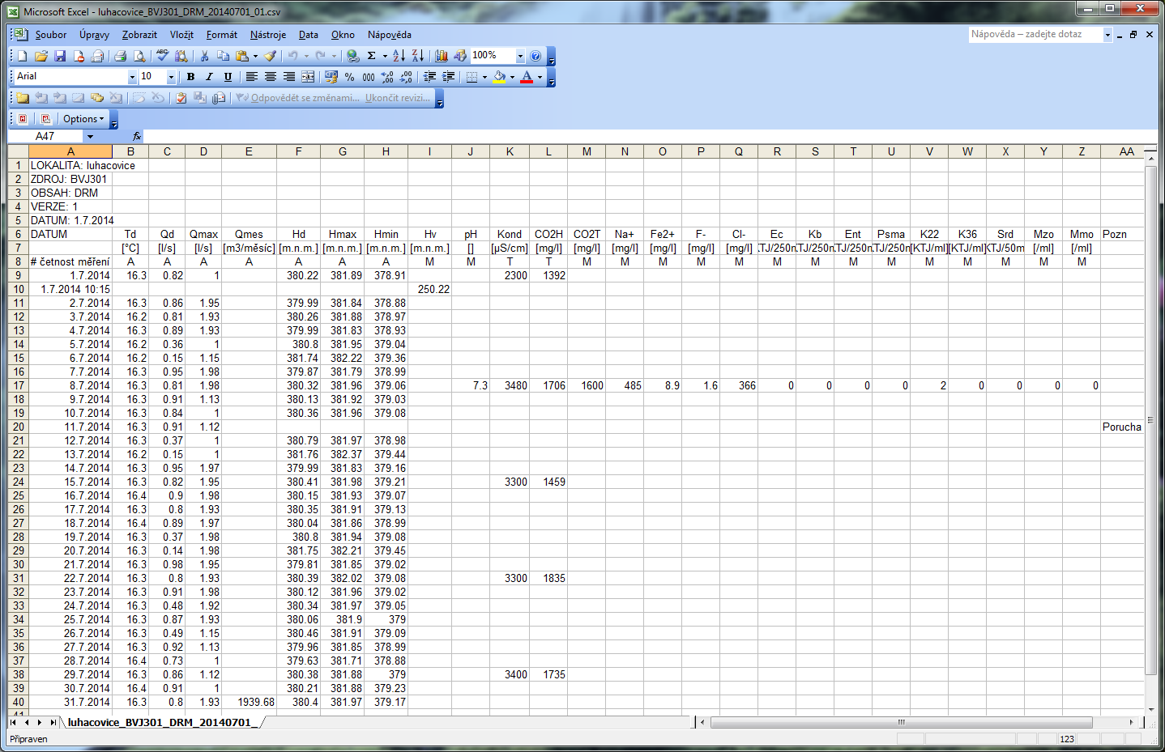
Task: Select the cell with value 1939.68
Action: point(249,702)
